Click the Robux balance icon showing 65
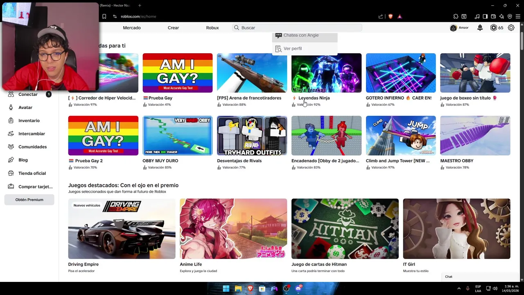The height and width of the screenshot is (295, 524). pyautogui.click(x=494, y=27)
